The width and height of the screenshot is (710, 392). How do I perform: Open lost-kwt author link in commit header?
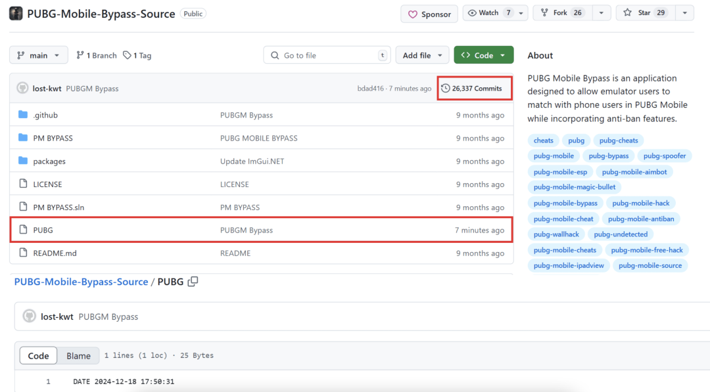47,89
